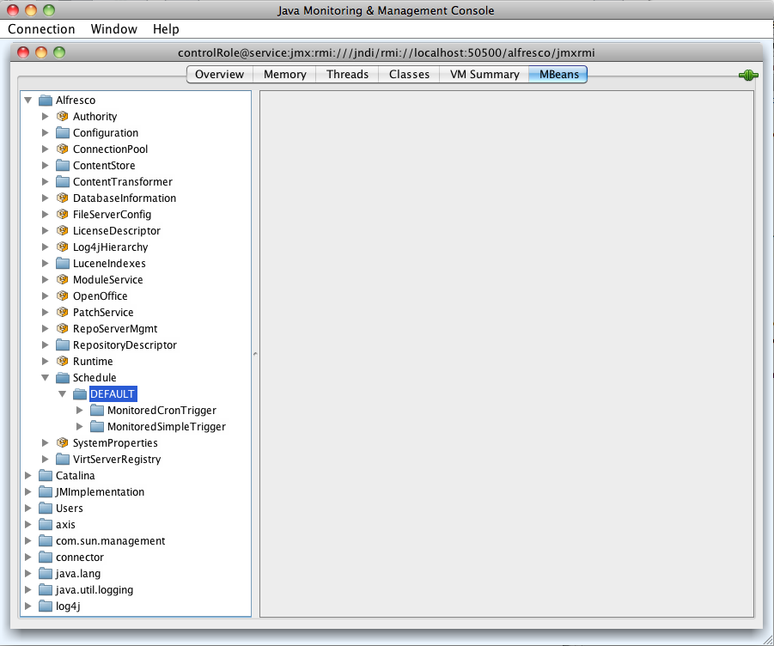This screenshot has height=646, width=774.
Task: Select the JMImplementation tree item
Action: [x=100, y=492]
